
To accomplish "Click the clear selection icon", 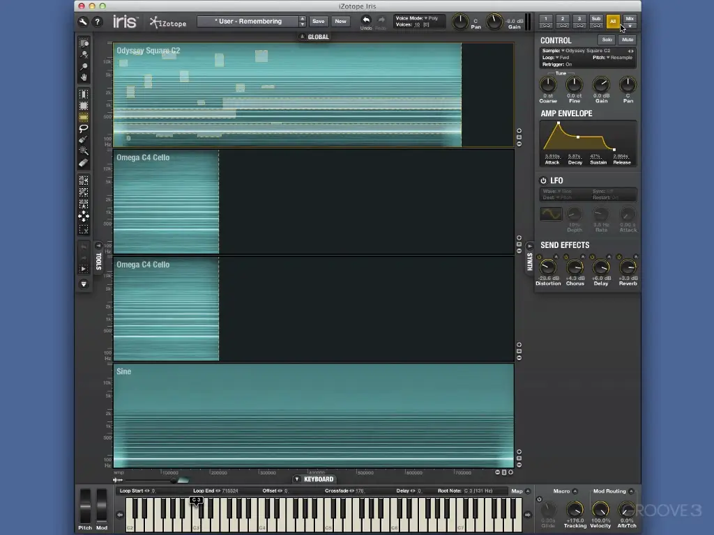I will pyautogui.click(x=84, y=228).
